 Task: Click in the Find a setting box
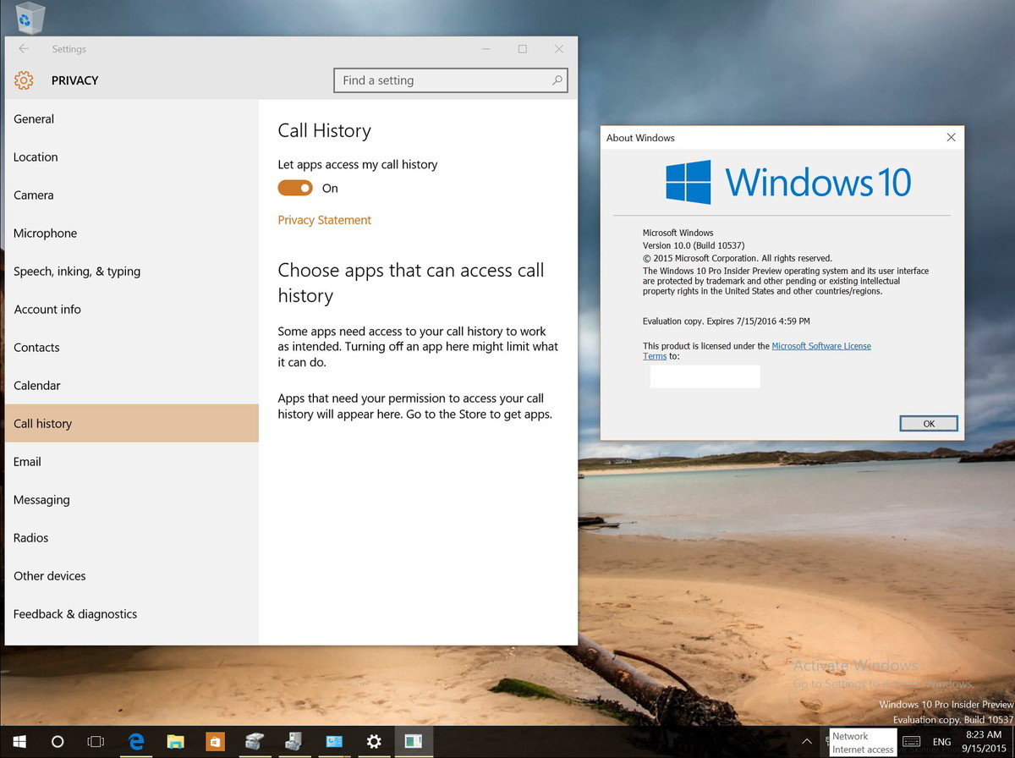pyautogui.click(x=451, y=80)
